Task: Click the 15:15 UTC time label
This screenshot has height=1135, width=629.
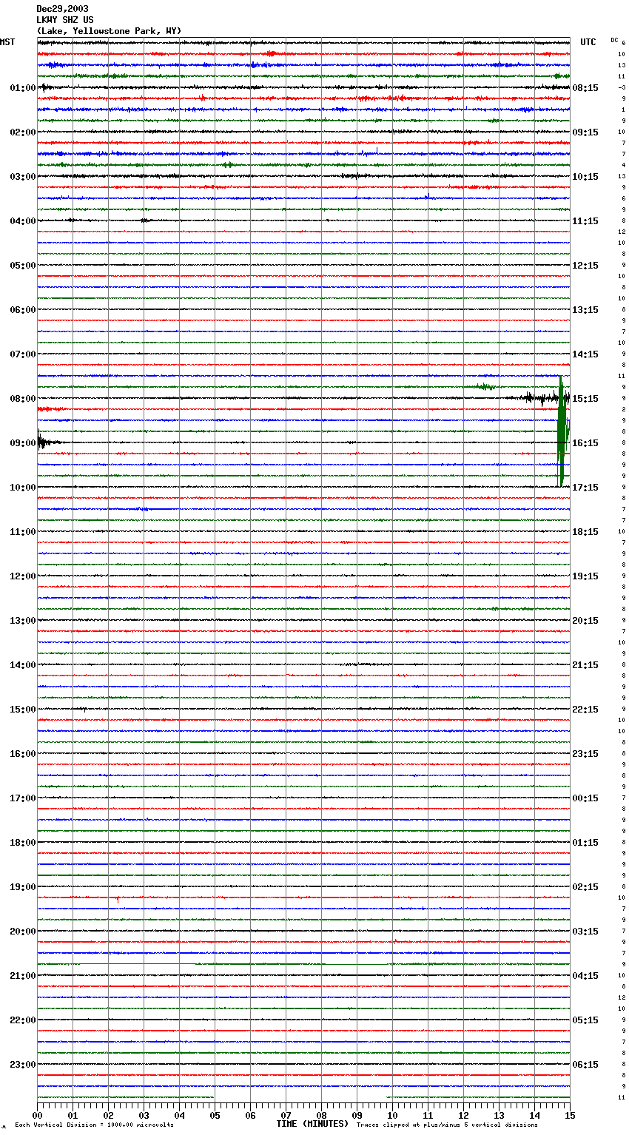Action: coord(585,399)
